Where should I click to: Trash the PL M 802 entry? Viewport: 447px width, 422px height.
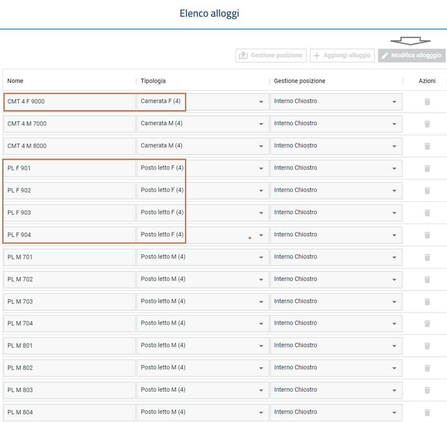[427, 368]
